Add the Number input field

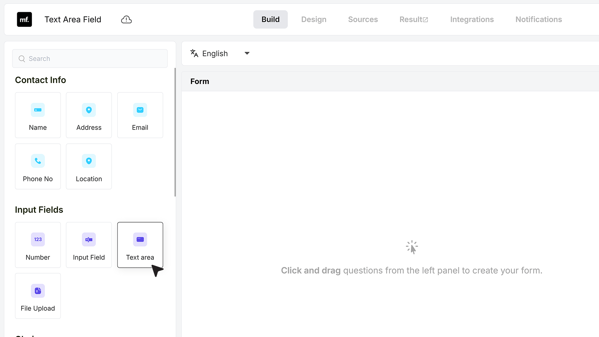(38, 245)
